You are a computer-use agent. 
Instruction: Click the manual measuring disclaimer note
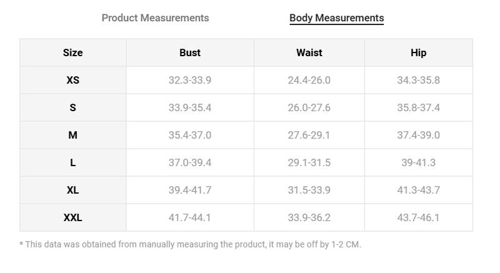tap(191, 244)
